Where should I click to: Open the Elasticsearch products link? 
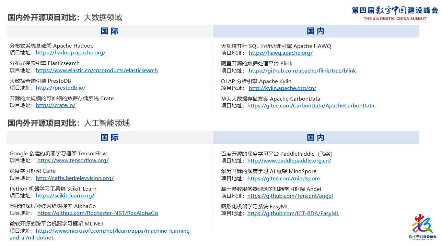[x=97, y=70]
